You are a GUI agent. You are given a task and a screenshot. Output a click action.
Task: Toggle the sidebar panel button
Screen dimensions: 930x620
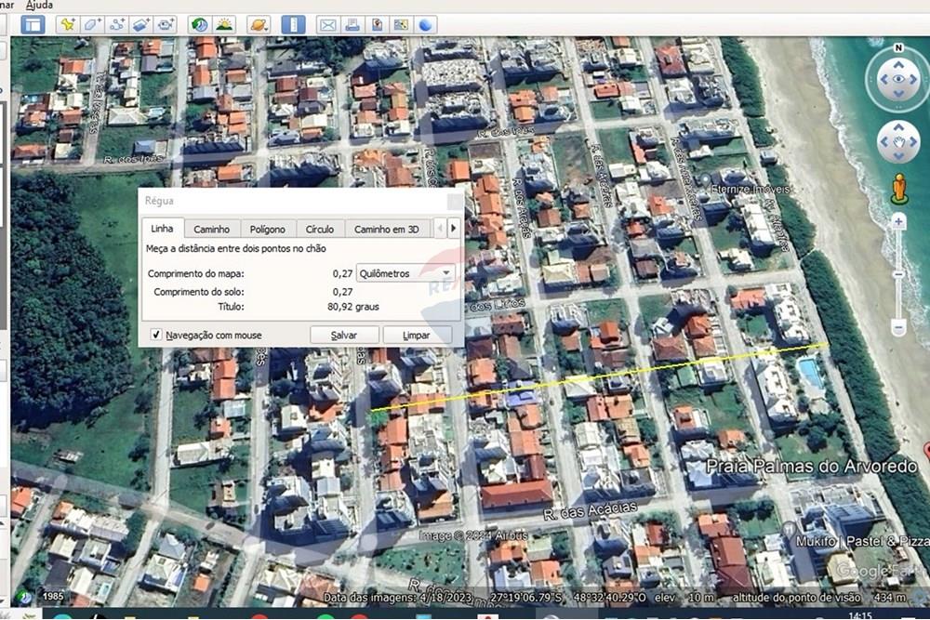click(33, 25)
